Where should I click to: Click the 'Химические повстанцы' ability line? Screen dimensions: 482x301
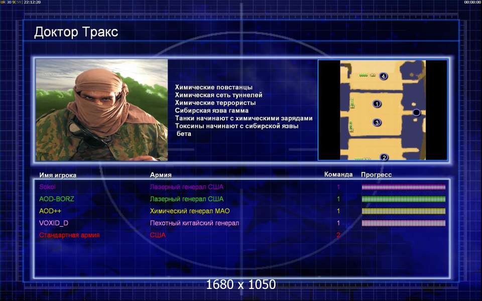(214, 87)
